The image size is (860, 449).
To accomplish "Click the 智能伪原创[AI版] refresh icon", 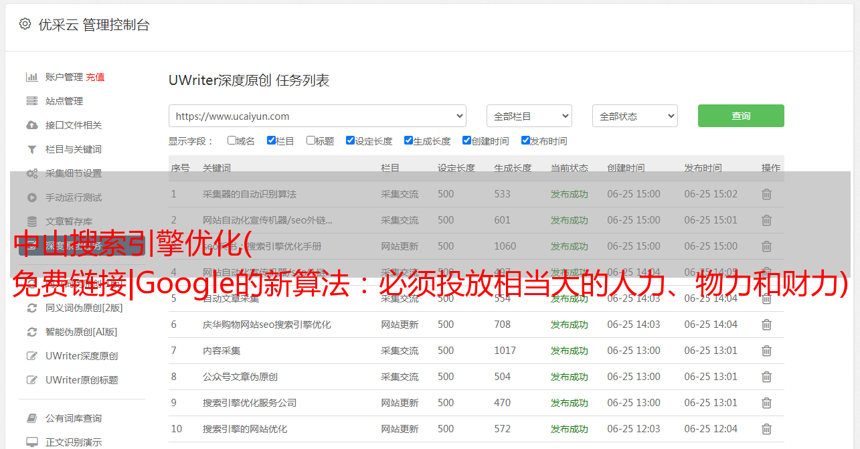I will (31, 332).
